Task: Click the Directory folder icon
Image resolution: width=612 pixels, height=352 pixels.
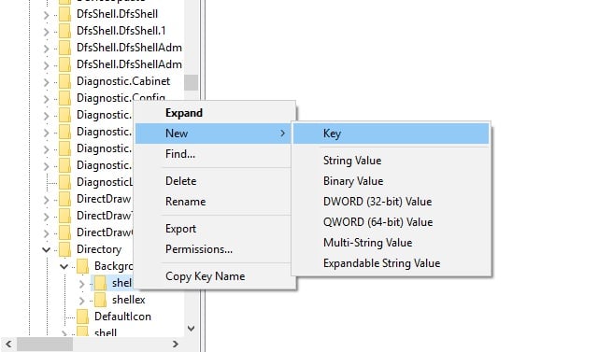Action: coord(64,249)
